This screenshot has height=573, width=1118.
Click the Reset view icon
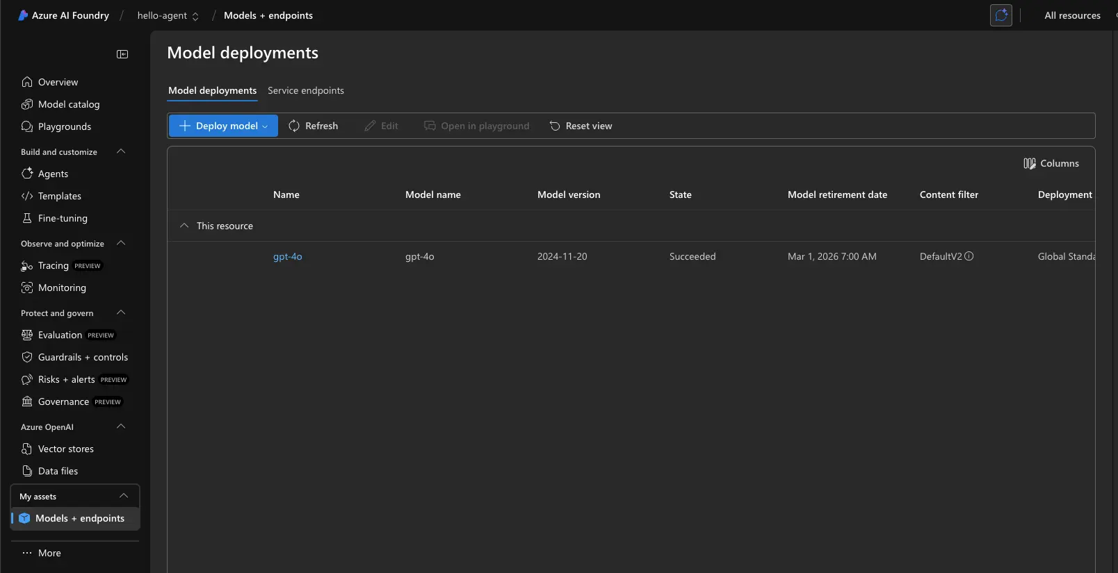point(555,126)
